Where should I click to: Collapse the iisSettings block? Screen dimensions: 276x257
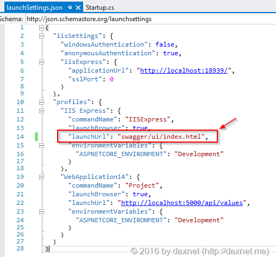pos(41,36)
